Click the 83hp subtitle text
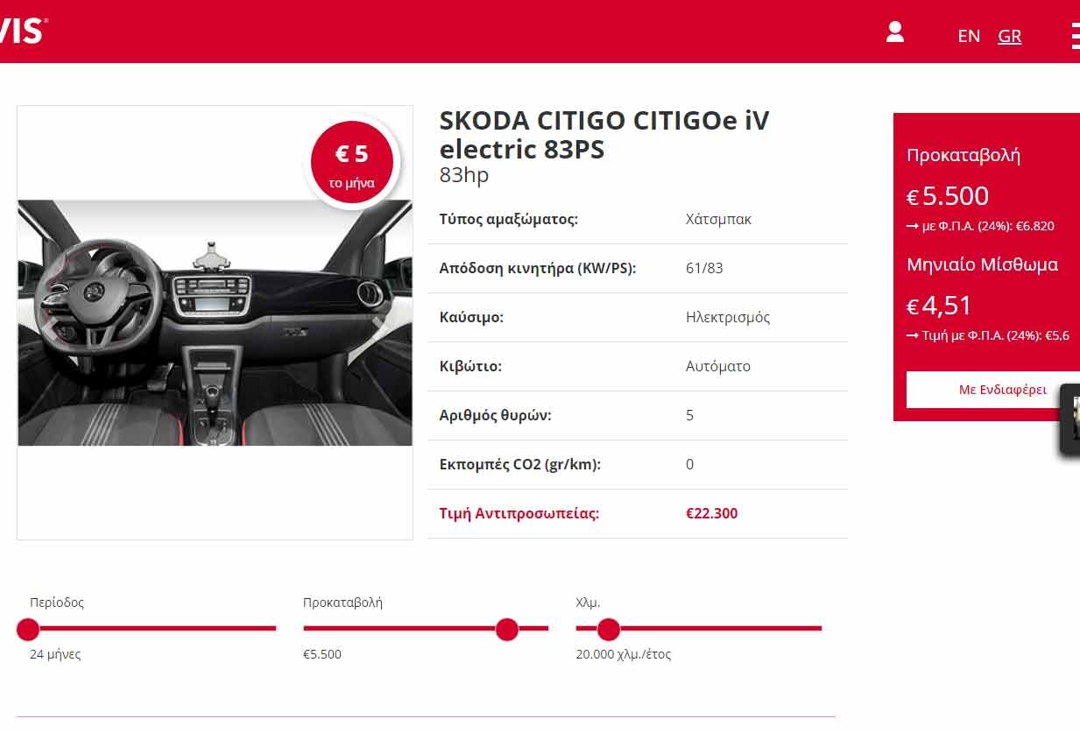The height and width of the screenshot is (733, 1080). 464,175
